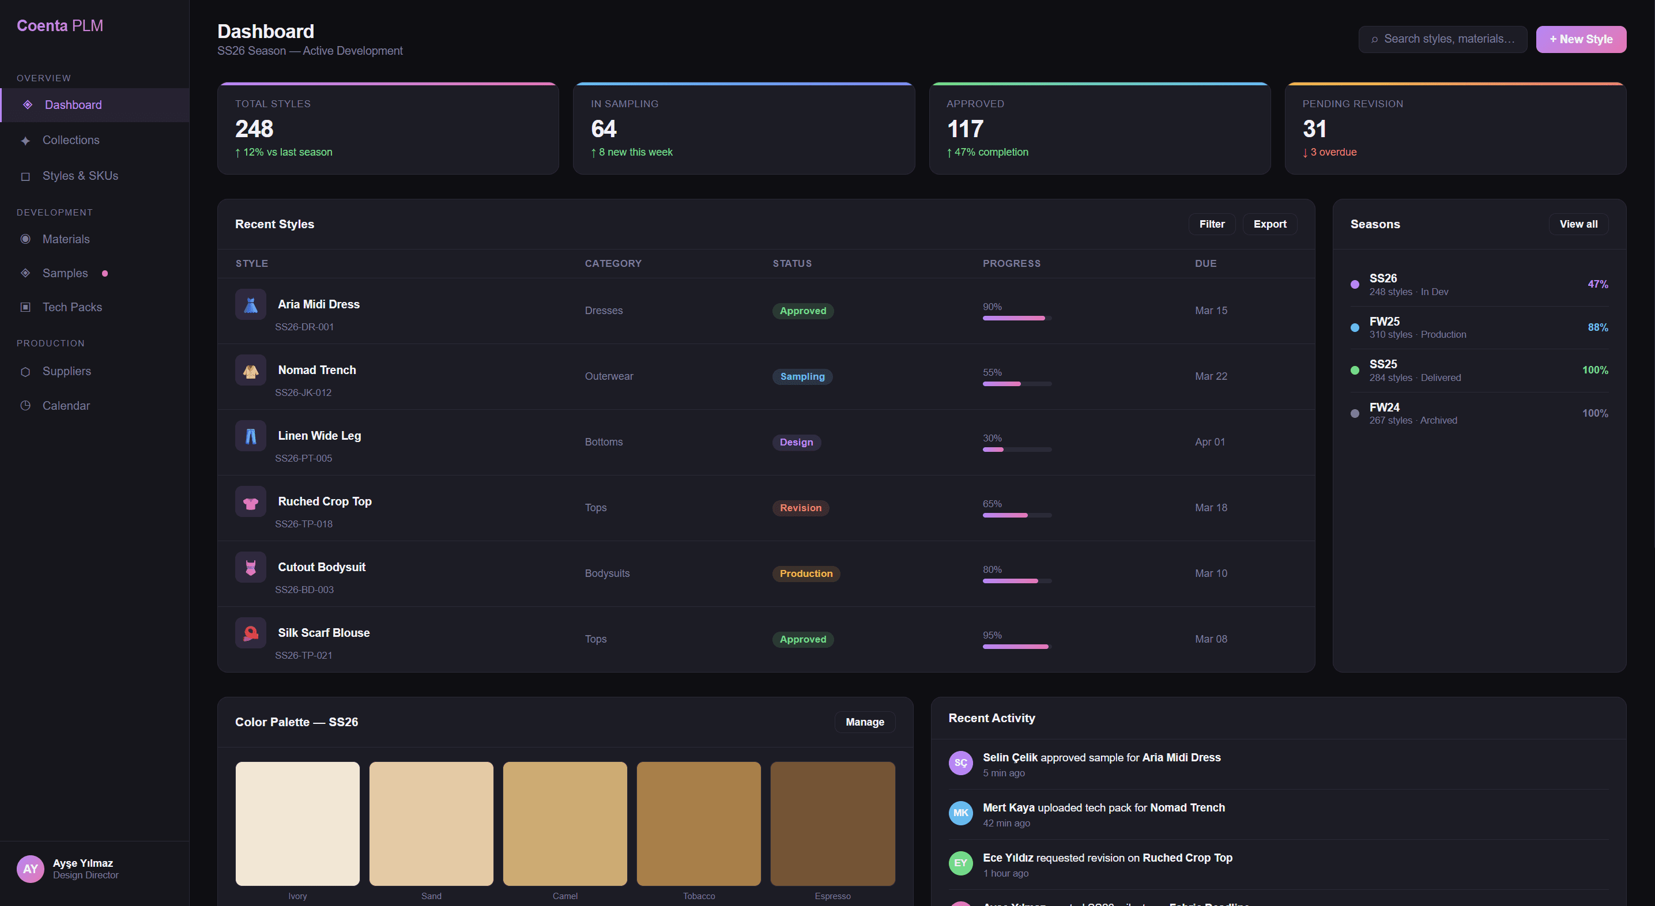1655x906 pixels.
Task: Click the Calendar clock icon in sidebar
Action: [26, 405]
